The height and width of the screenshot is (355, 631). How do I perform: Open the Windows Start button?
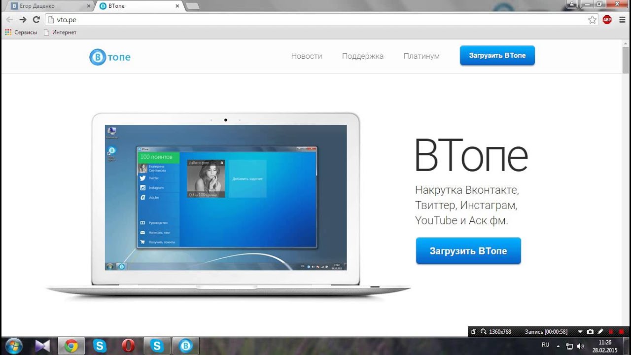[13, 346]
